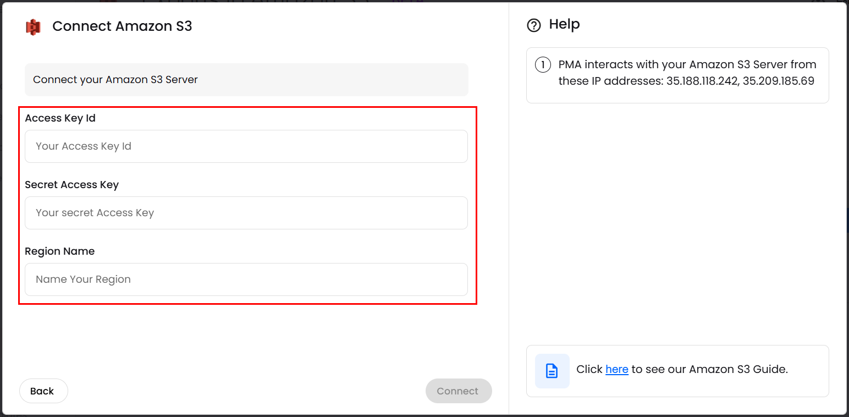Open the 'here' Amazon S3 Guide link
This screenshot has height=417, width=849.
coord(616,370)
